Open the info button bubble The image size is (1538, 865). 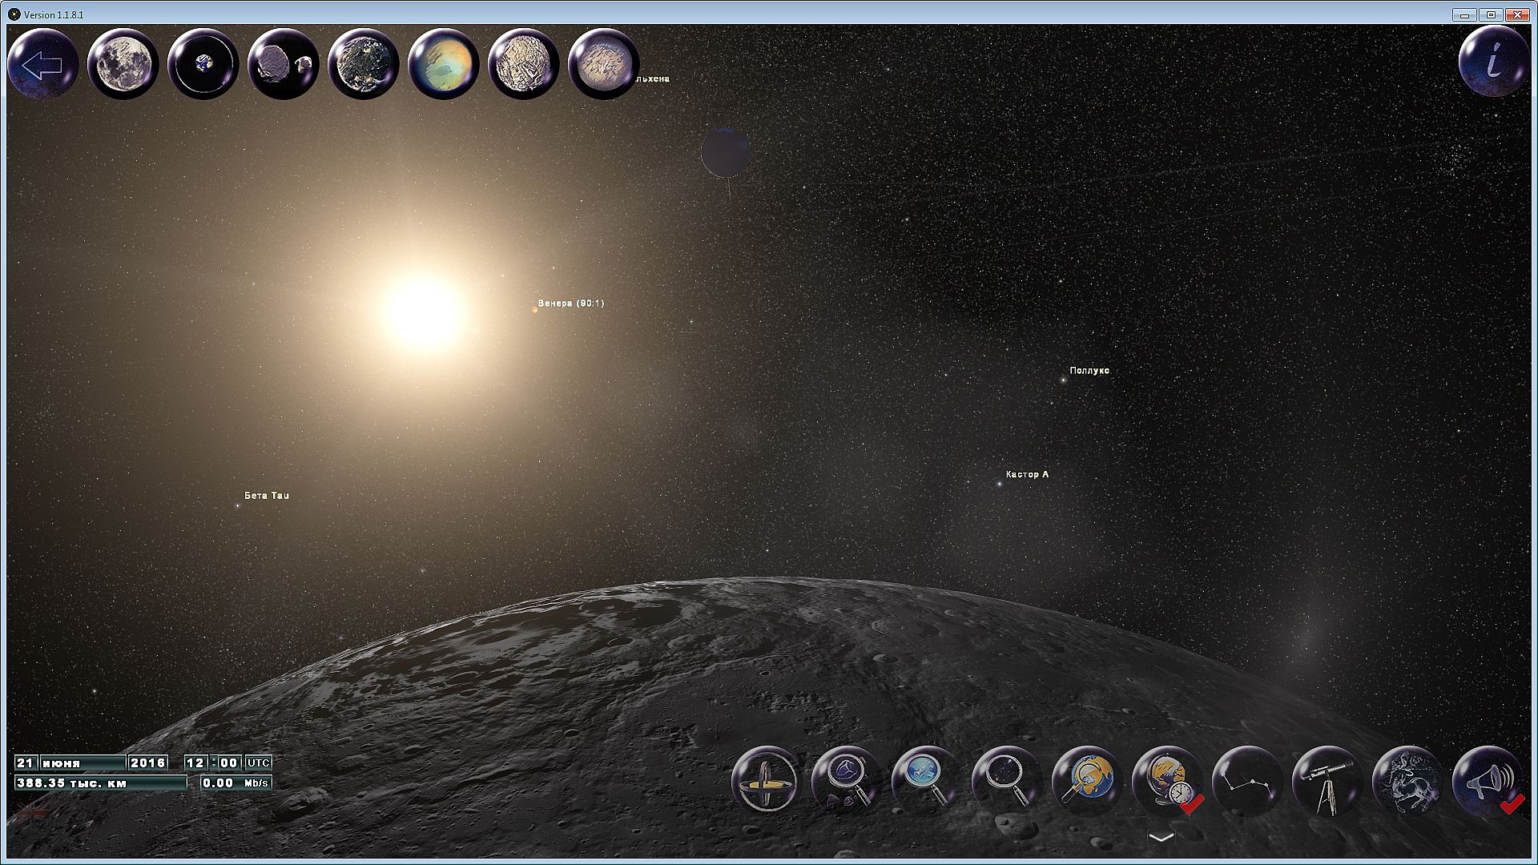click(1494, 62)
